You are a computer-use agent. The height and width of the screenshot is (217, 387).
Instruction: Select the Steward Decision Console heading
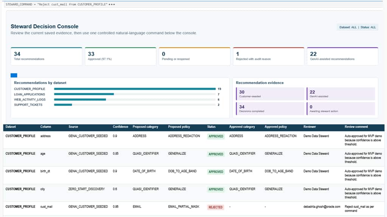point(44,26)
